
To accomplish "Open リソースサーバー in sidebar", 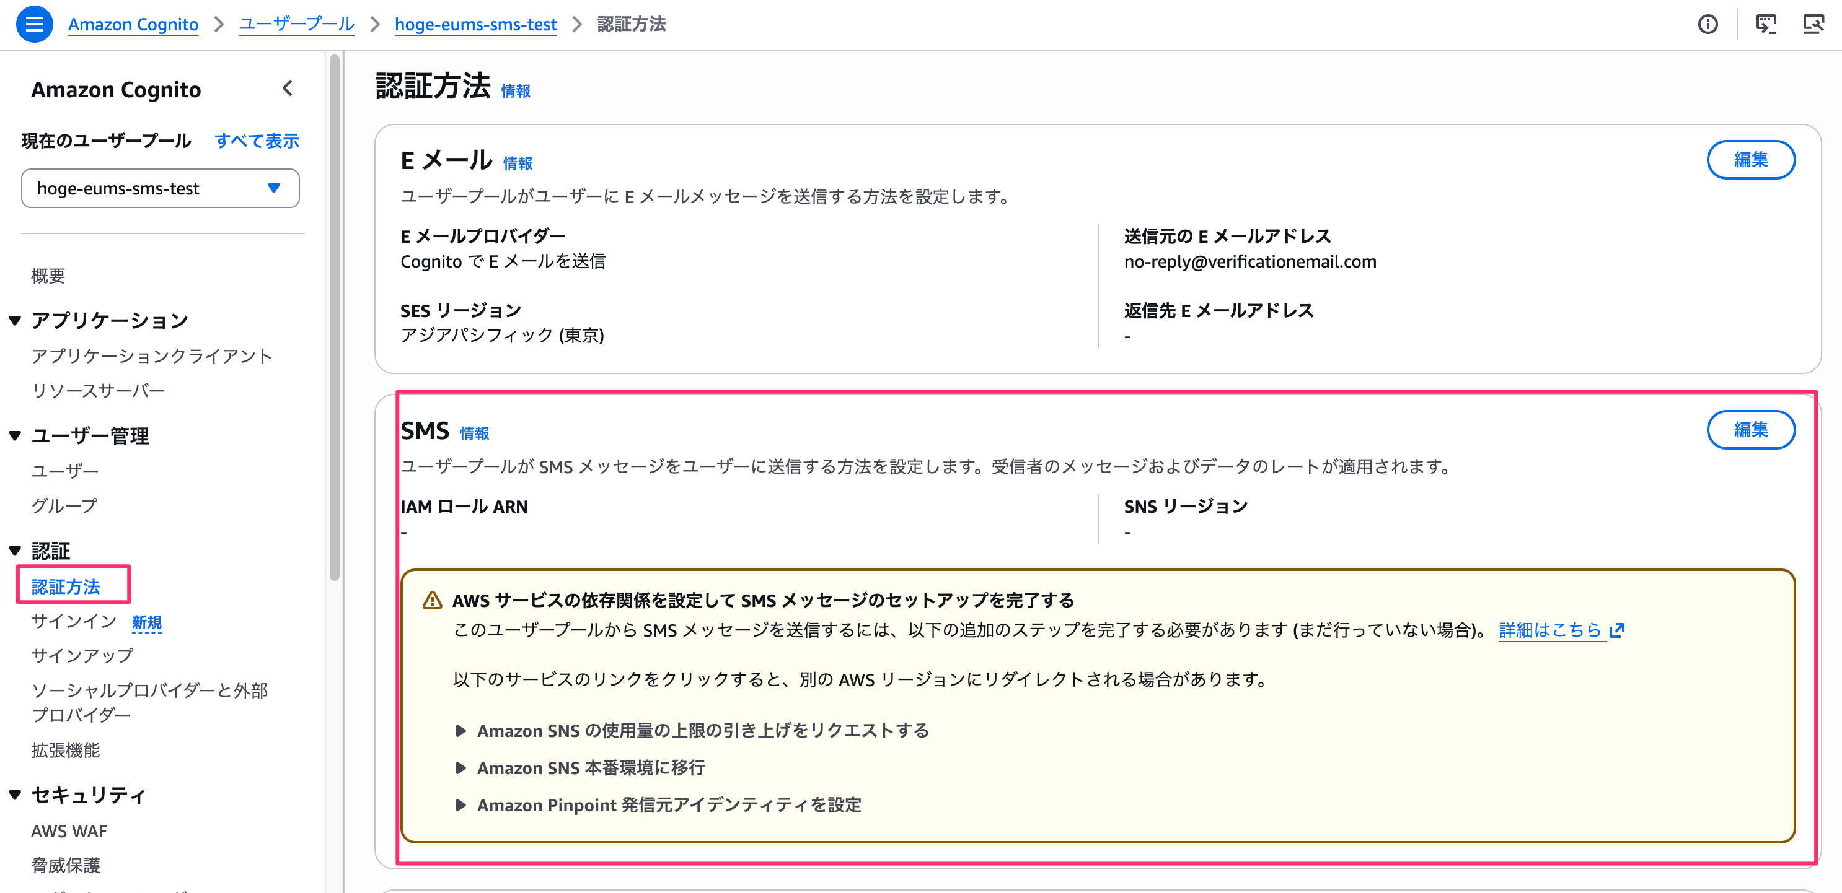I will (98, 390).
